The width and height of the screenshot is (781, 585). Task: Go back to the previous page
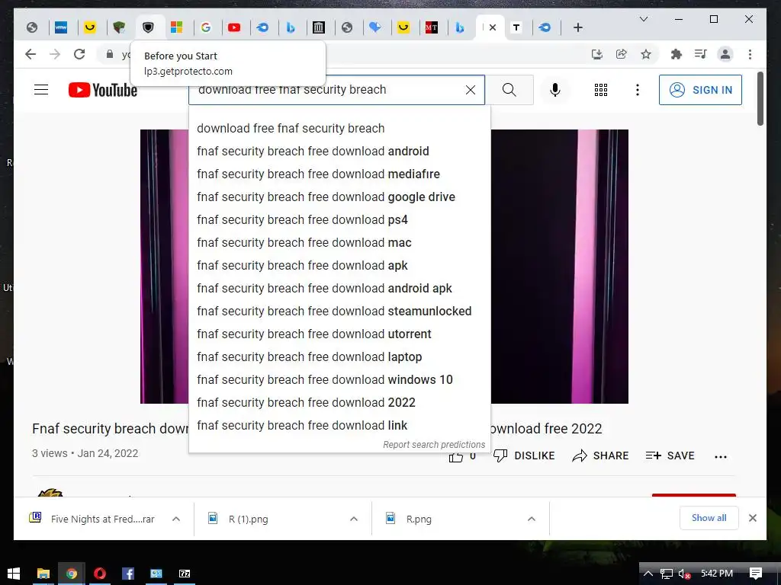click(x=31, y=54)
